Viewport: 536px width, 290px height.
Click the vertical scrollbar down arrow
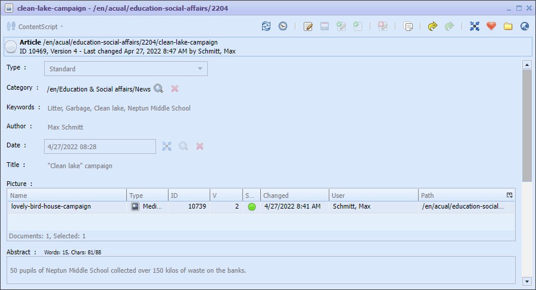click(x=527, y=282)
